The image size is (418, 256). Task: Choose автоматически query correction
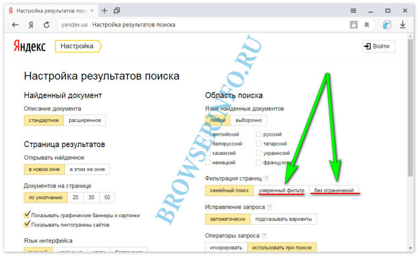[x=228, y=219]
